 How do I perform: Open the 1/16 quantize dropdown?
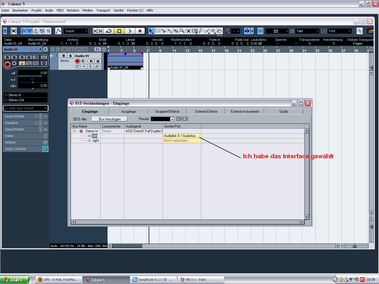pos(339,31)
